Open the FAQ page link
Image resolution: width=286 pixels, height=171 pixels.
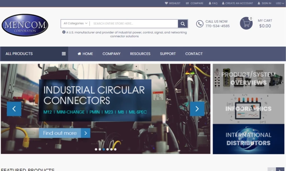(213, 3)
